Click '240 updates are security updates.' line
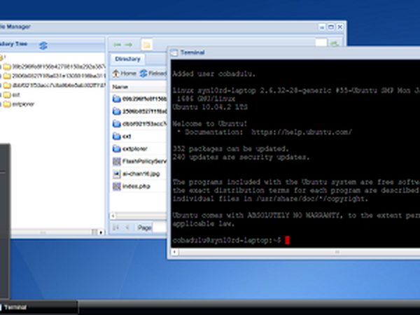420x315 pixels. 241,157
